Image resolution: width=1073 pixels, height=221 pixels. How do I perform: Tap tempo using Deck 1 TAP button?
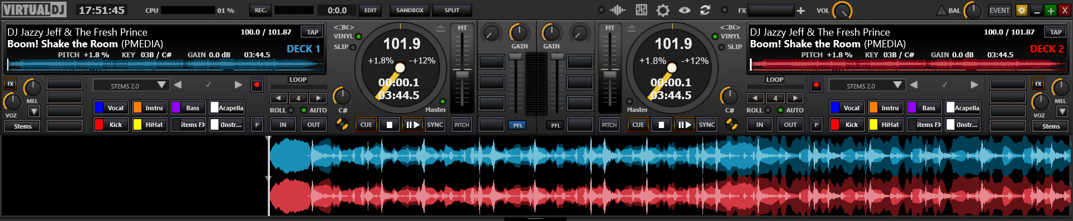(x=312, y=32)
